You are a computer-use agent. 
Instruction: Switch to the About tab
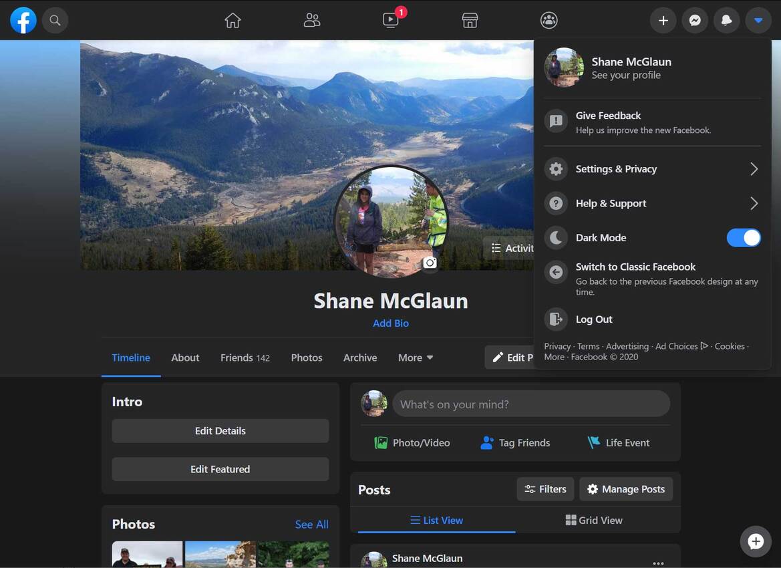click(185, 358)
